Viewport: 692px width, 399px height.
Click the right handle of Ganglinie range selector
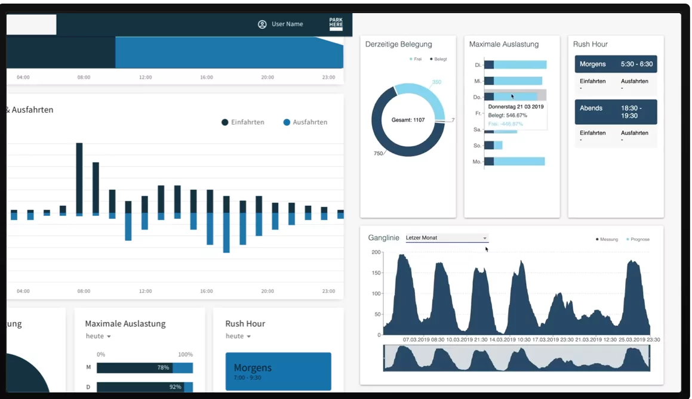click(650, 358)
